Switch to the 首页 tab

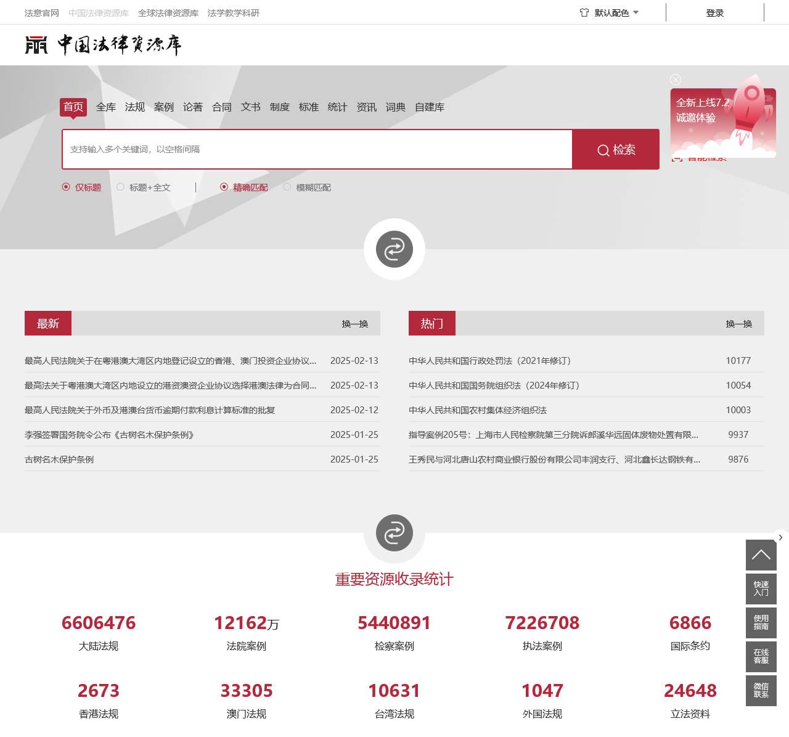[x=73, y=107]
